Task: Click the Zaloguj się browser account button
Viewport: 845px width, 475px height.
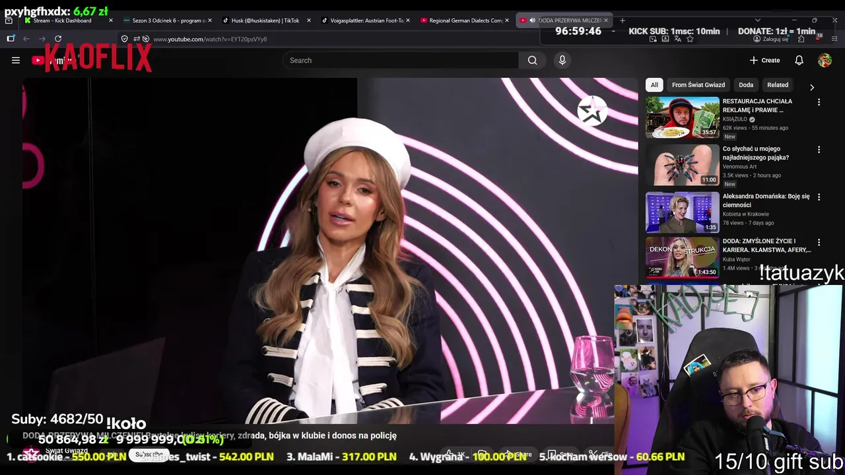Action: coord(770,39)
